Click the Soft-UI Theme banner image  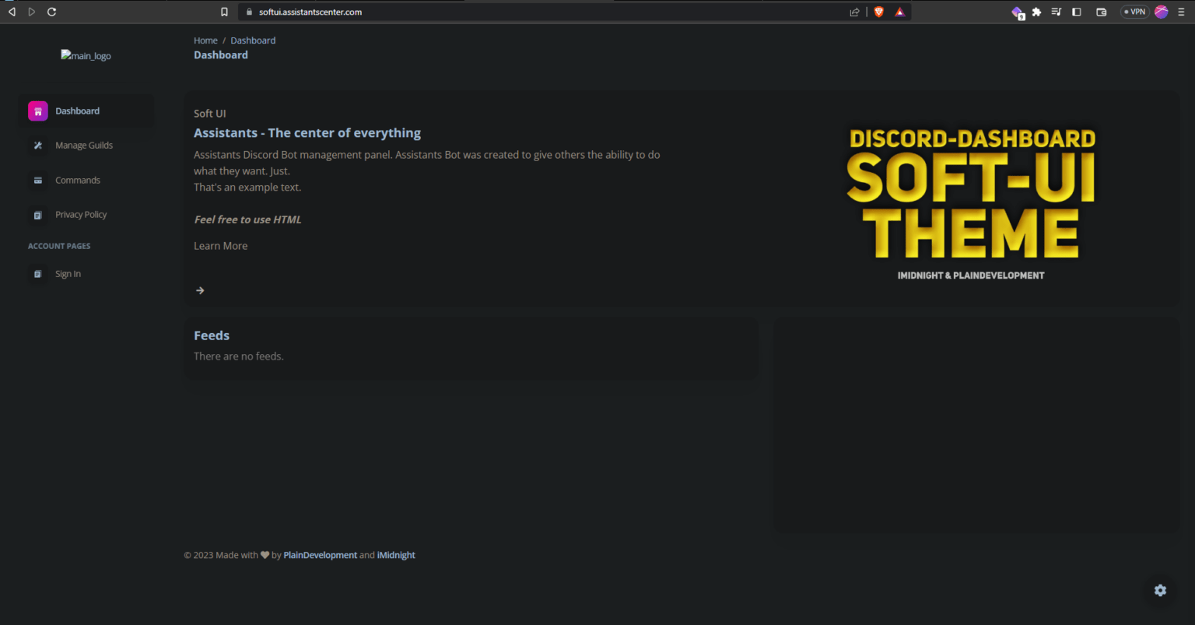tap(970, 202)
